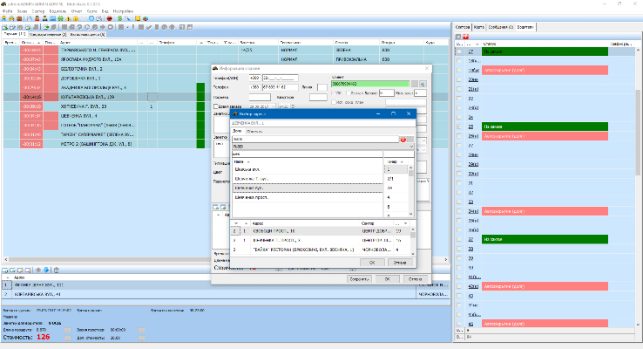Click Отмена in the address selection dialog
The width and height of the screenshot is (643, 349).
tap(398, 261)
